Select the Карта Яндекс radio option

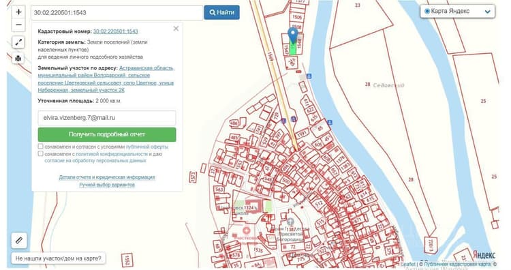click(x=427, y=12)
